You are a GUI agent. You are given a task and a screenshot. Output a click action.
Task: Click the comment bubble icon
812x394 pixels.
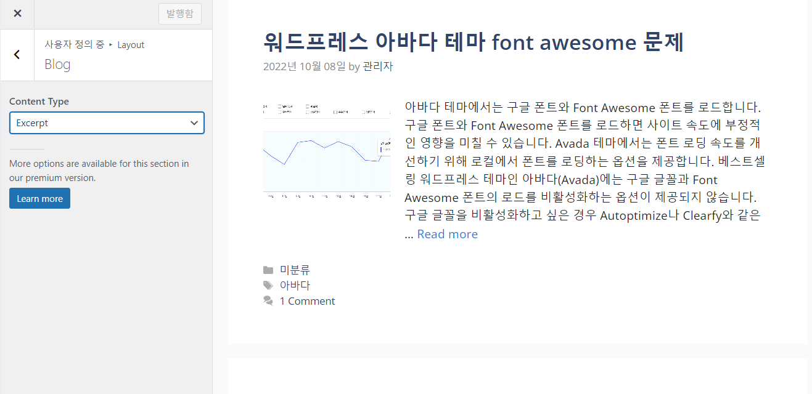[268, 300]
